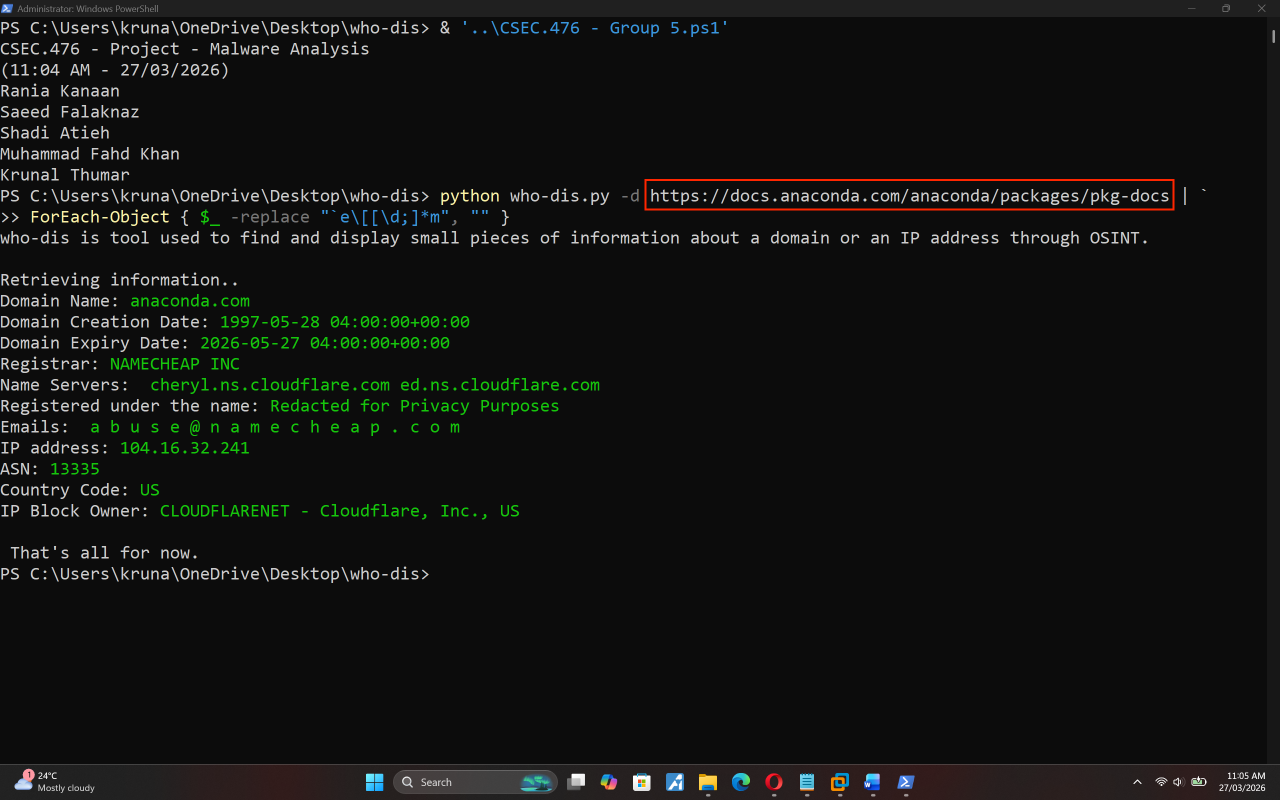This screenshot has height=800, width=1280.
Task: Open Task View from the taskbar
Action: tap(576, 782)
